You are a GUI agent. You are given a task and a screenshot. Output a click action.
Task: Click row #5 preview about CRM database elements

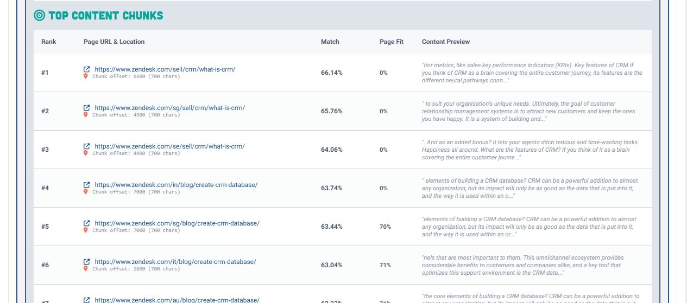coord(529,227)
